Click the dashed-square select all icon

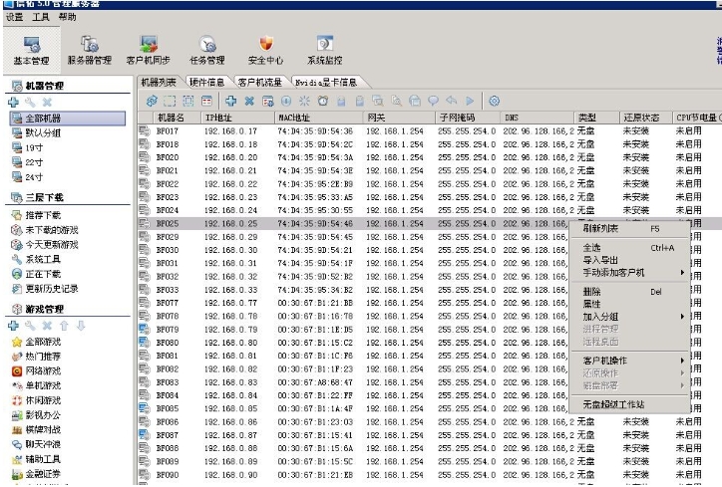(x=170, y=101)
